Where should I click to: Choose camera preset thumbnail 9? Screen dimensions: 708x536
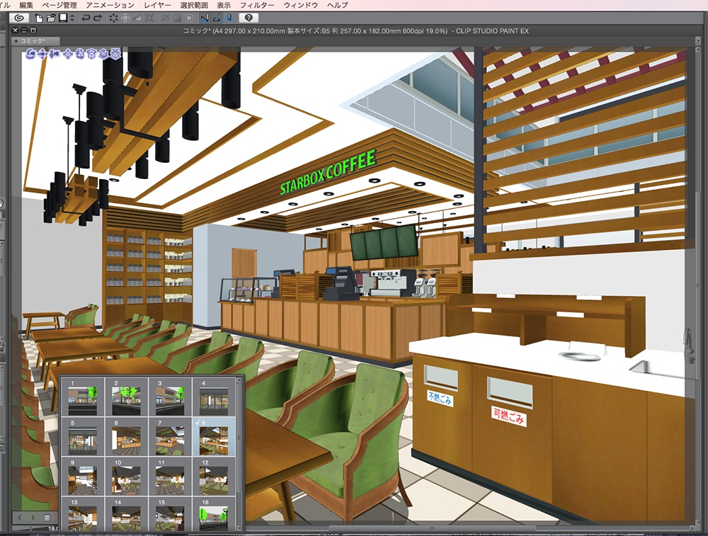tap(83, 477)
